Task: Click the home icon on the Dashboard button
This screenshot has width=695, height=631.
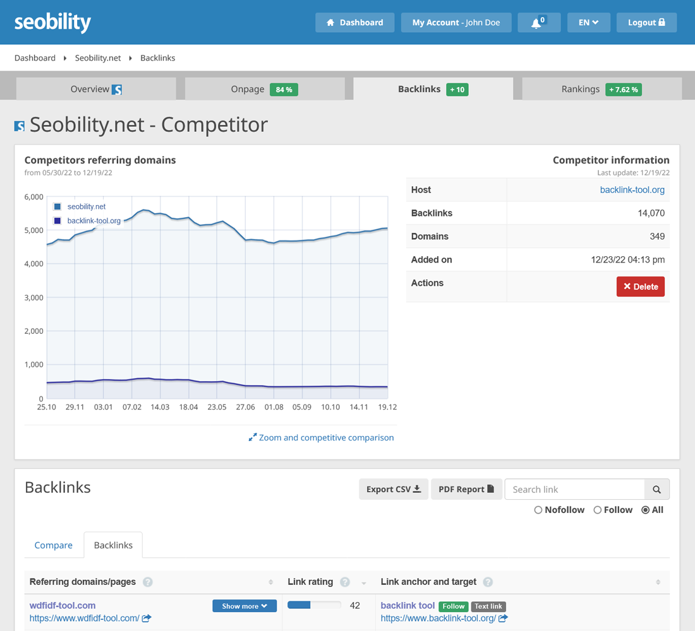Action: (x=331, y=21)
